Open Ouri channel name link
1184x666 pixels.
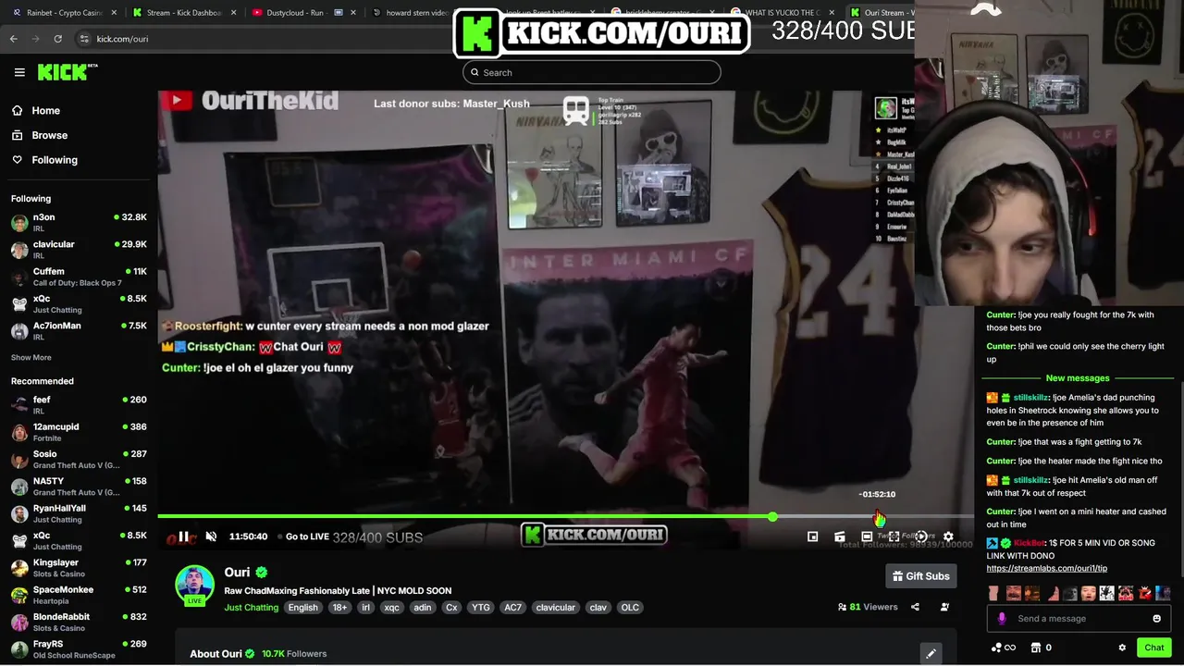237,573
